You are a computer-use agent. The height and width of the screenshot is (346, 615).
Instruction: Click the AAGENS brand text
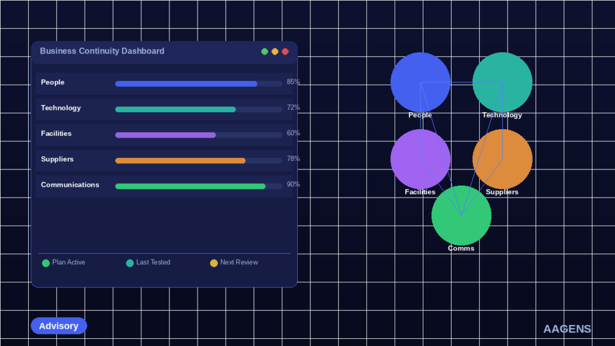pyautogui.click(x=567, y=329)
